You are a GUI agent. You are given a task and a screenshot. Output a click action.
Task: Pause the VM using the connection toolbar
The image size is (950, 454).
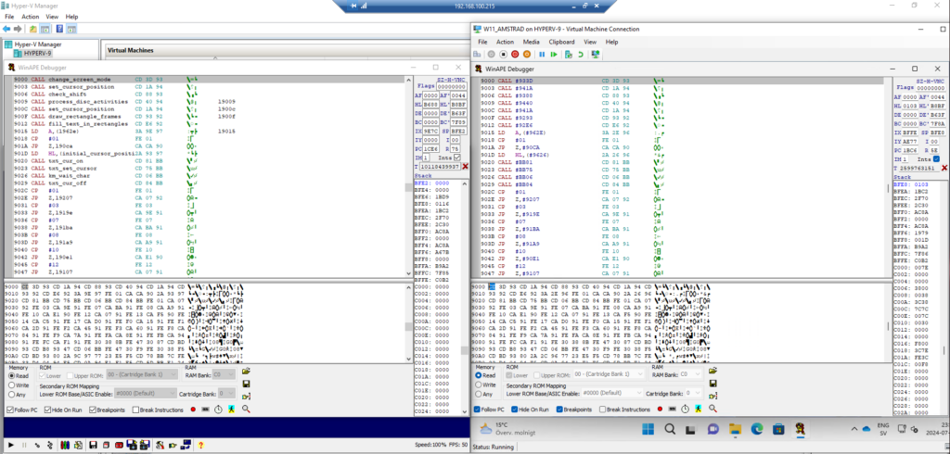pyautogui.click(x=542, y=55)
